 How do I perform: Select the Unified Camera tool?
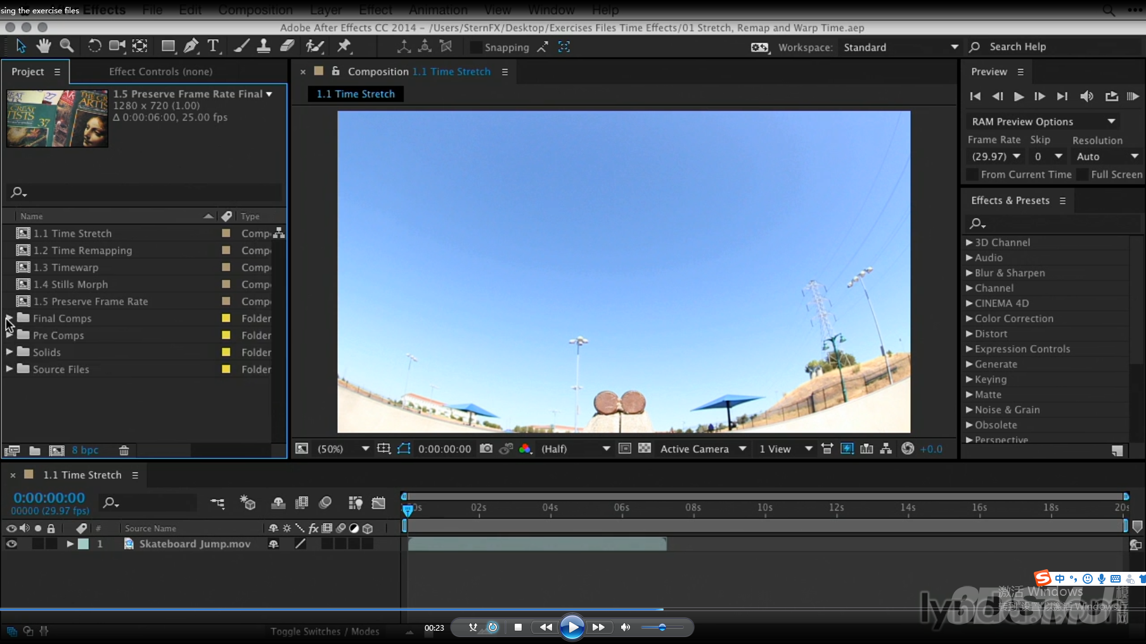click(x=117, y=46)
